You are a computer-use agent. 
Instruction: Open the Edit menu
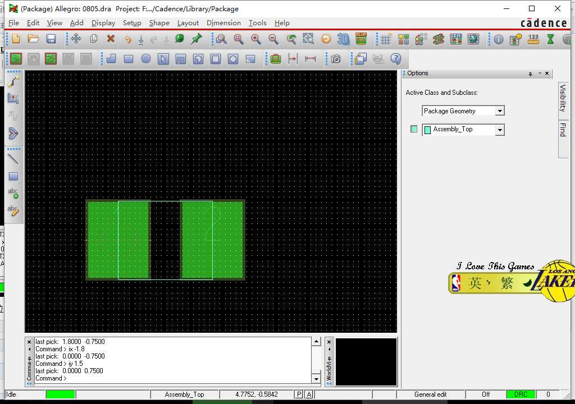click(33, 23)
